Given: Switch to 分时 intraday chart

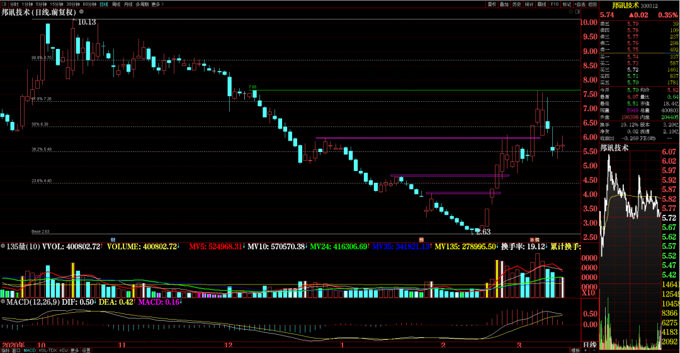Looking at the screenshot, I should tap(14, 4).
